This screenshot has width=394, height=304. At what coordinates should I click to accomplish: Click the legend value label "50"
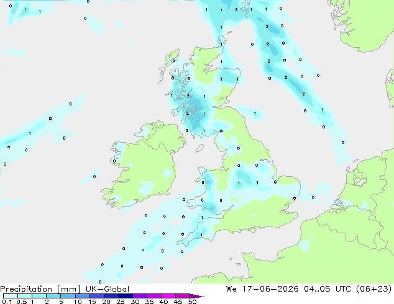click(x=192, y=302)
